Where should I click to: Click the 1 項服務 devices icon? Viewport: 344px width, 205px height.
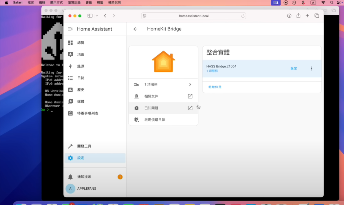coord(136,84)
